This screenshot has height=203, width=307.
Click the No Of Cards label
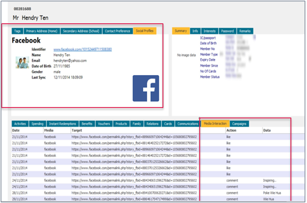(x=208, y=71)
